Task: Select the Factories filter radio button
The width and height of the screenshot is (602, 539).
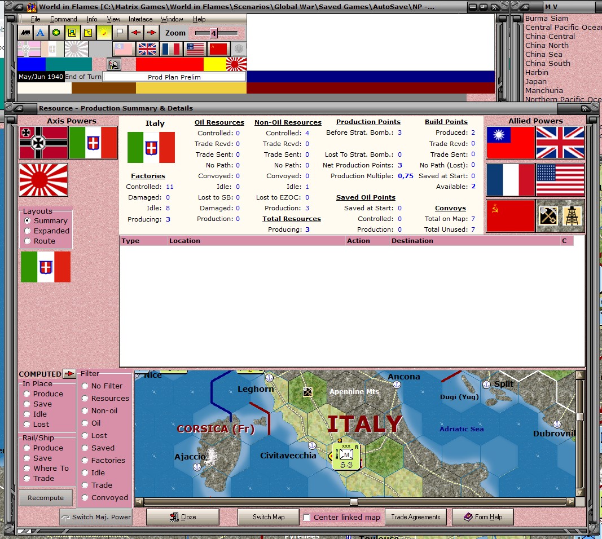Action: pos(85,461)
